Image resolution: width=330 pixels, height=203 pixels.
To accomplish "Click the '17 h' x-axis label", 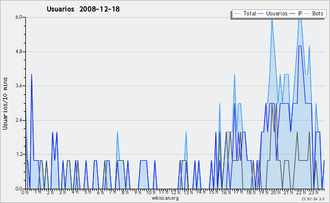I will pos(238,192).
